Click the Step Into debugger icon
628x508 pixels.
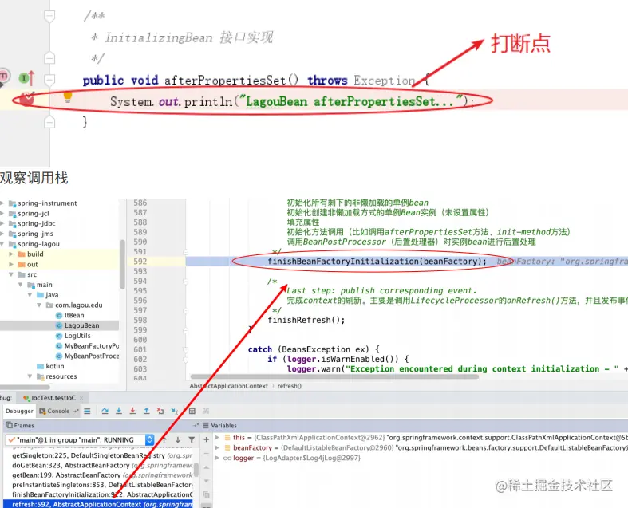pos(119,412)
